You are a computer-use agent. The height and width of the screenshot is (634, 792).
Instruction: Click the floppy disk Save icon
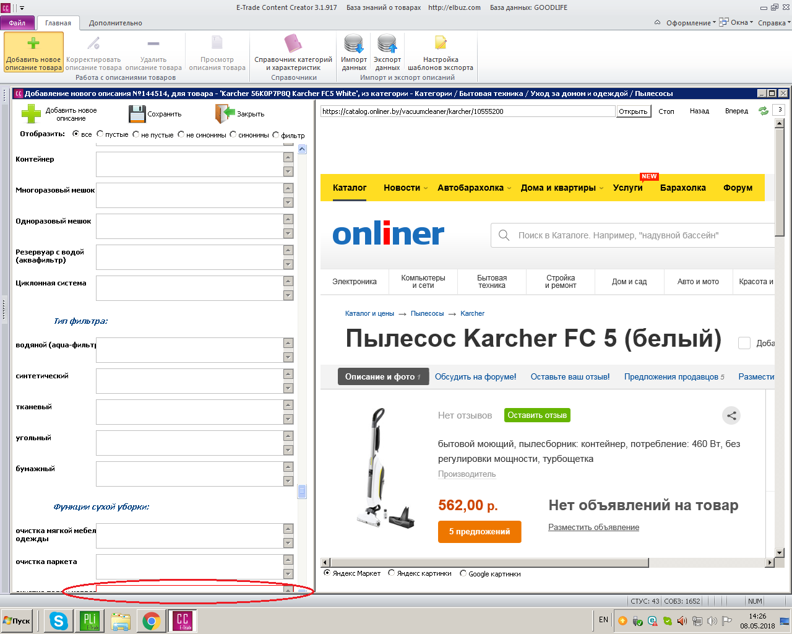tap(137, 114)
